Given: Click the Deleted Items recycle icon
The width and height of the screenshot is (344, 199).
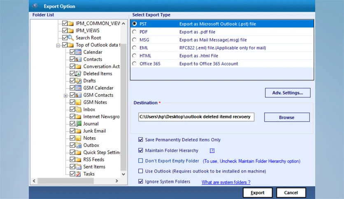Looking at the screenshot, I should point(78,74).
